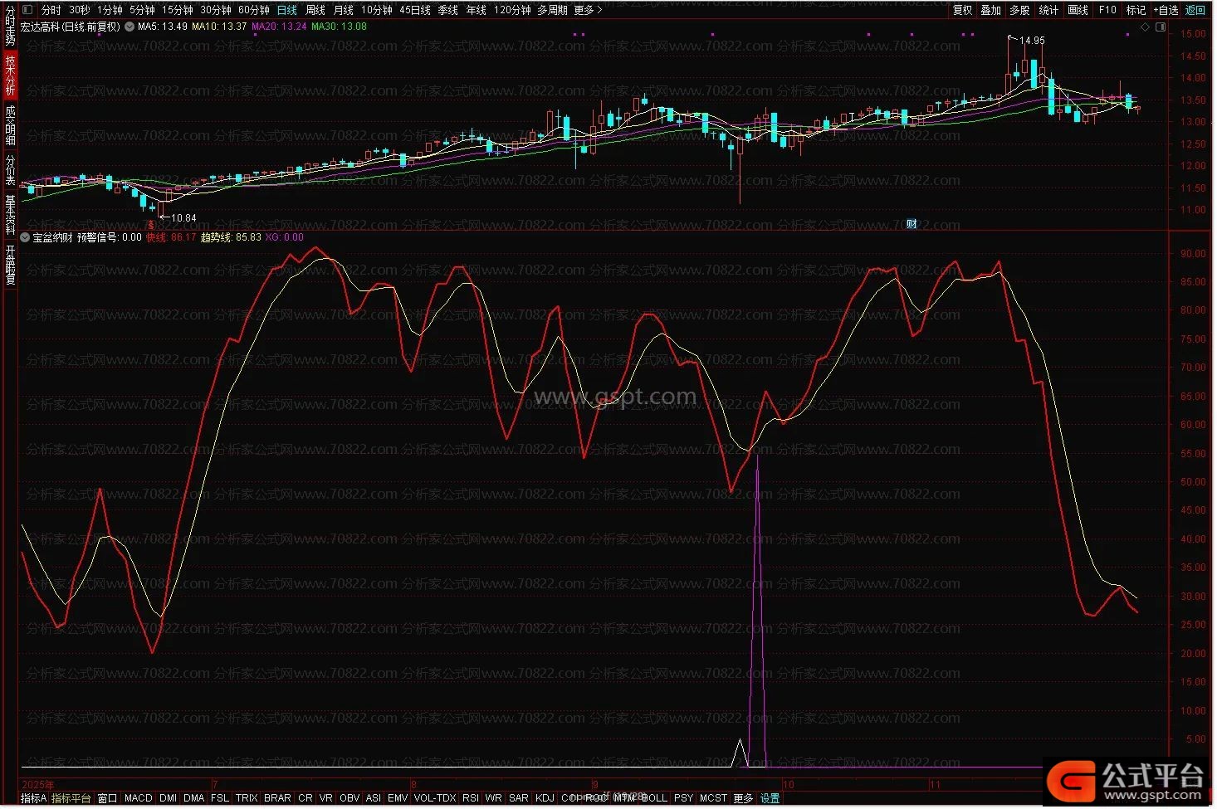Click the +自选 add to watchlist button
The image size is (1217, 809).
click(x=1166, y=10)
